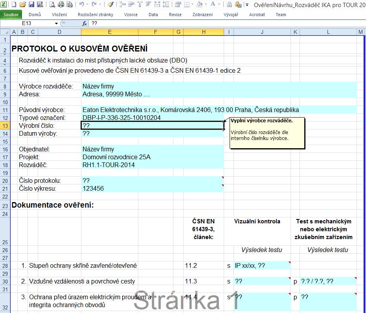Switch to the Vložení ribbon tab

pyautogui.click(x=59, y=15)
